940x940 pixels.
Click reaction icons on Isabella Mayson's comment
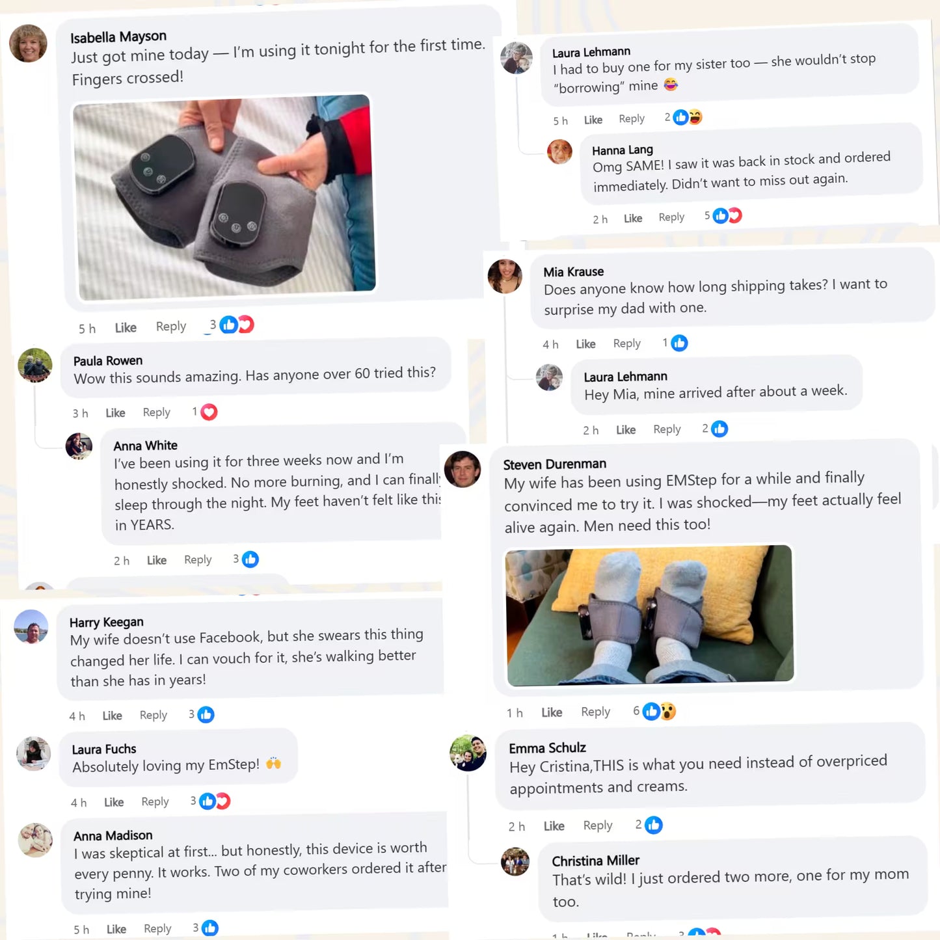[x=236, y=324]
